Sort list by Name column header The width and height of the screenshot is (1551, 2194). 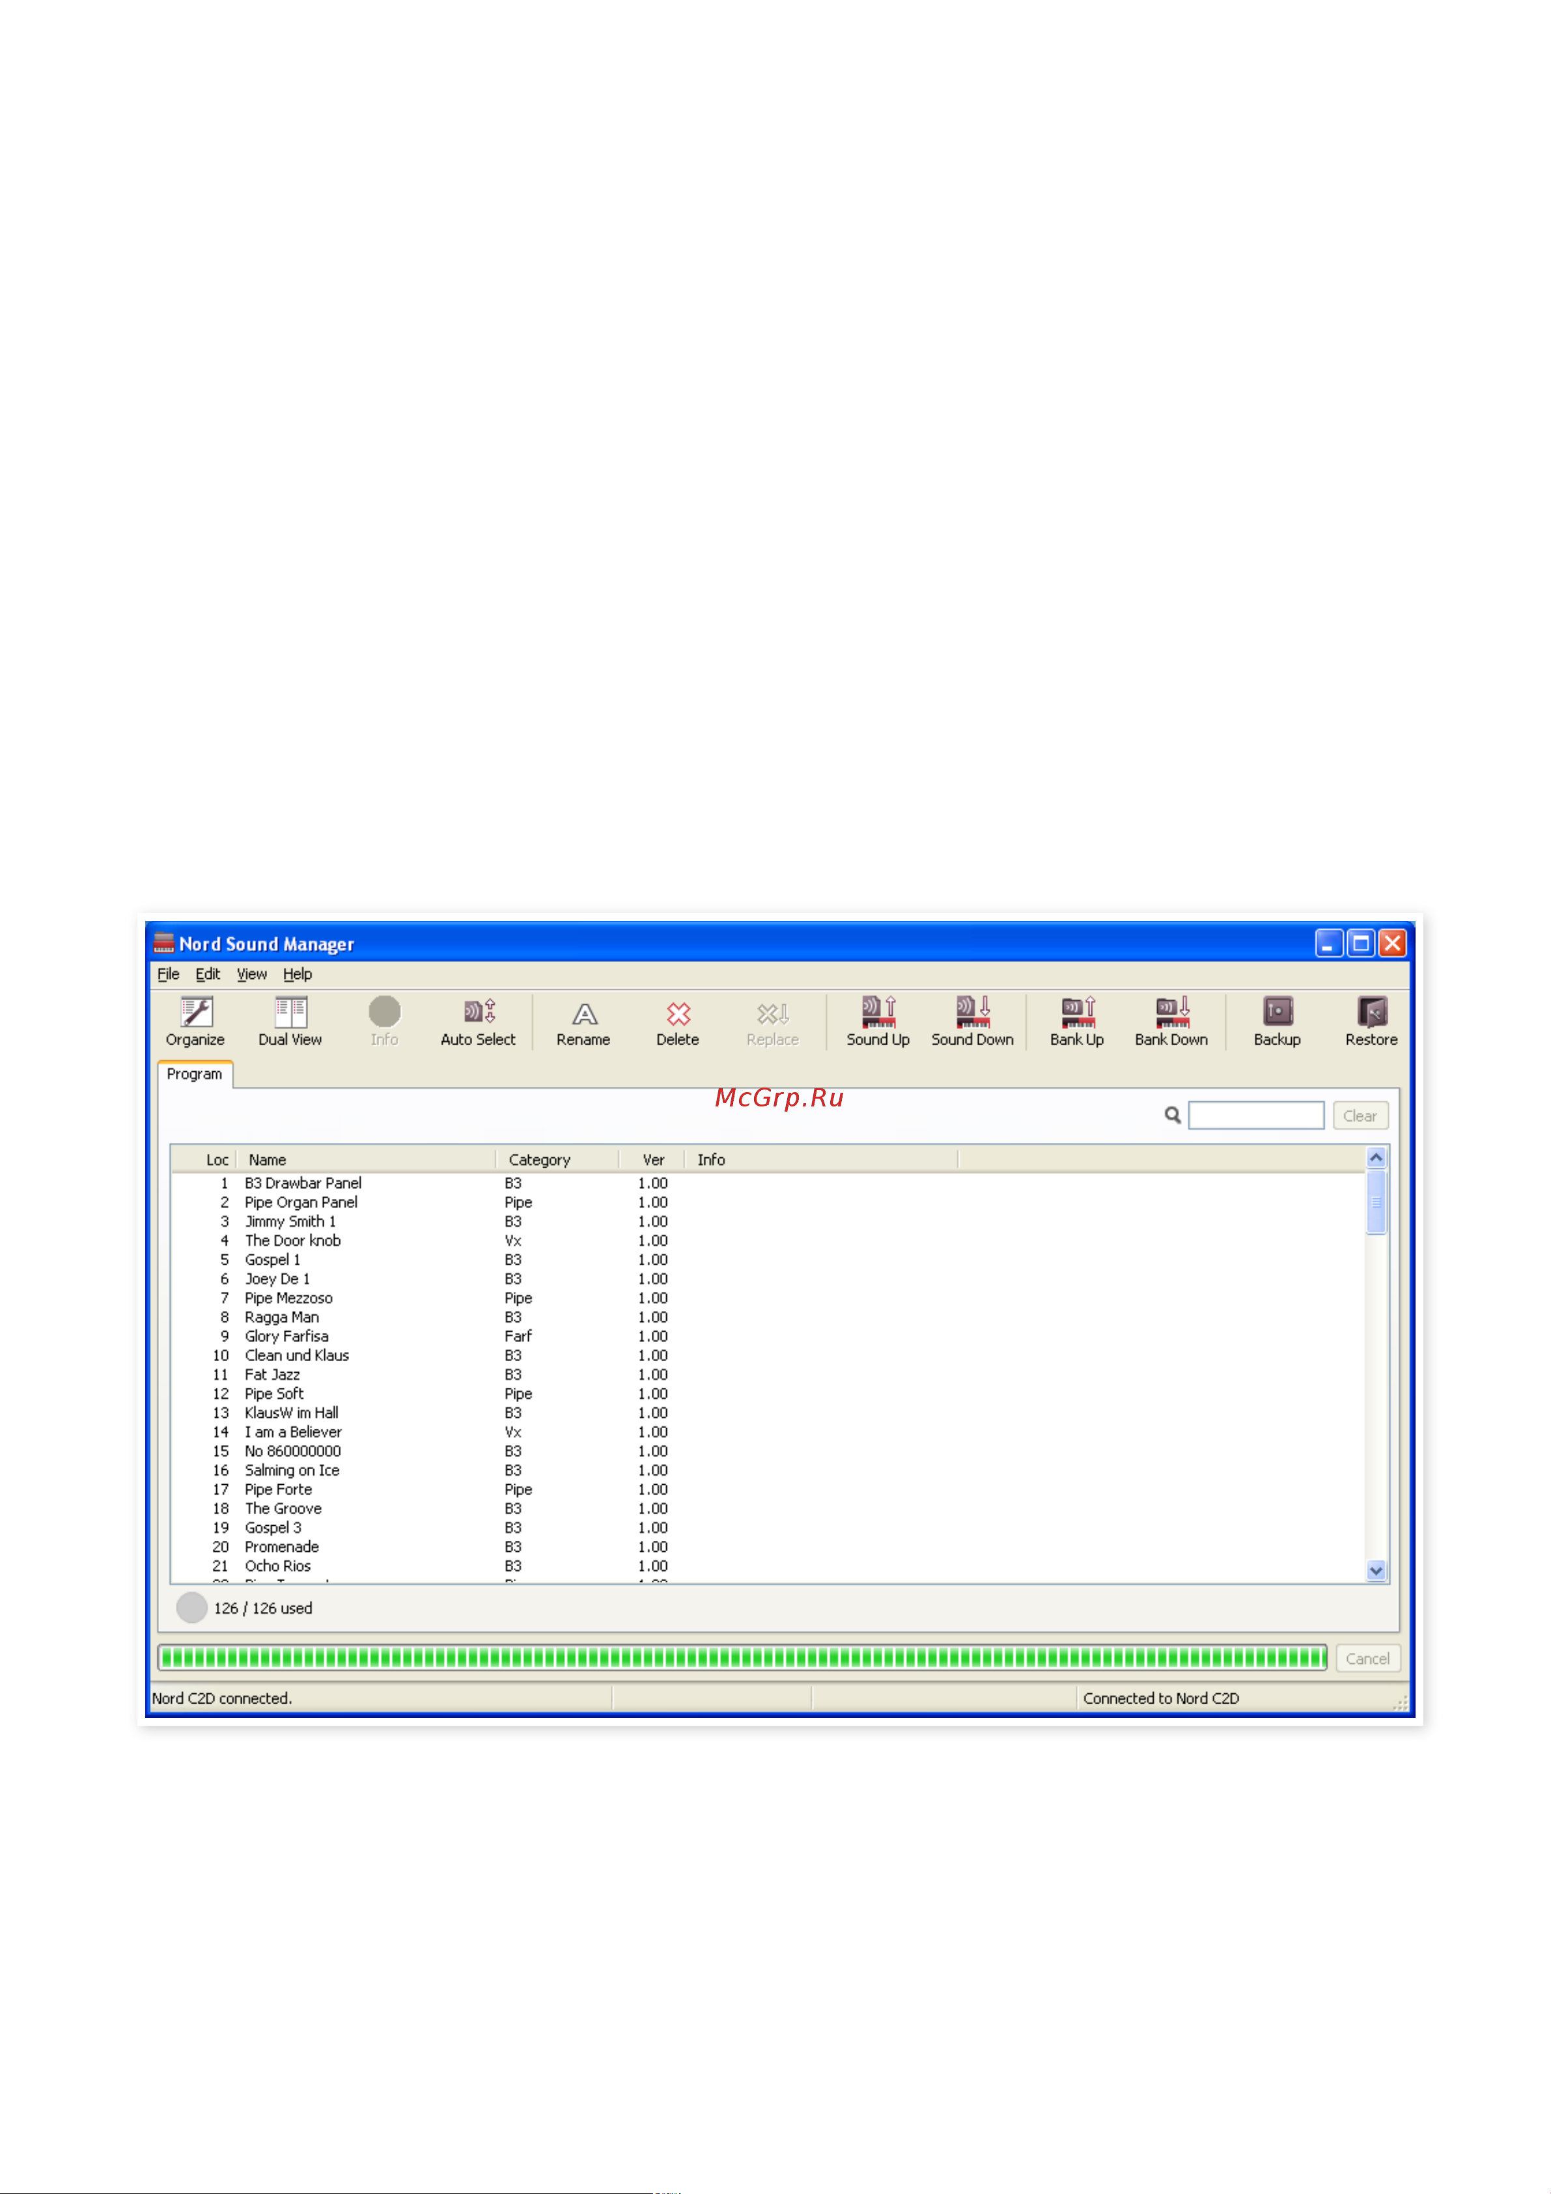(x=366, y=1159)
